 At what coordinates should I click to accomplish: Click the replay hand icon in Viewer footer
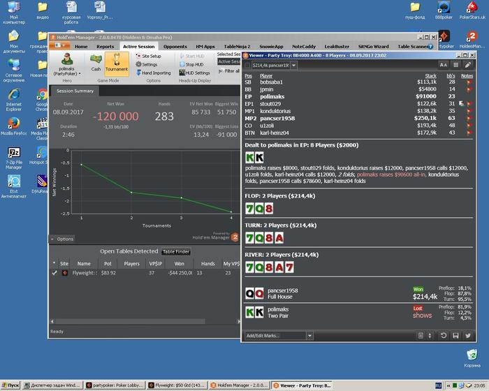point(444,336)
